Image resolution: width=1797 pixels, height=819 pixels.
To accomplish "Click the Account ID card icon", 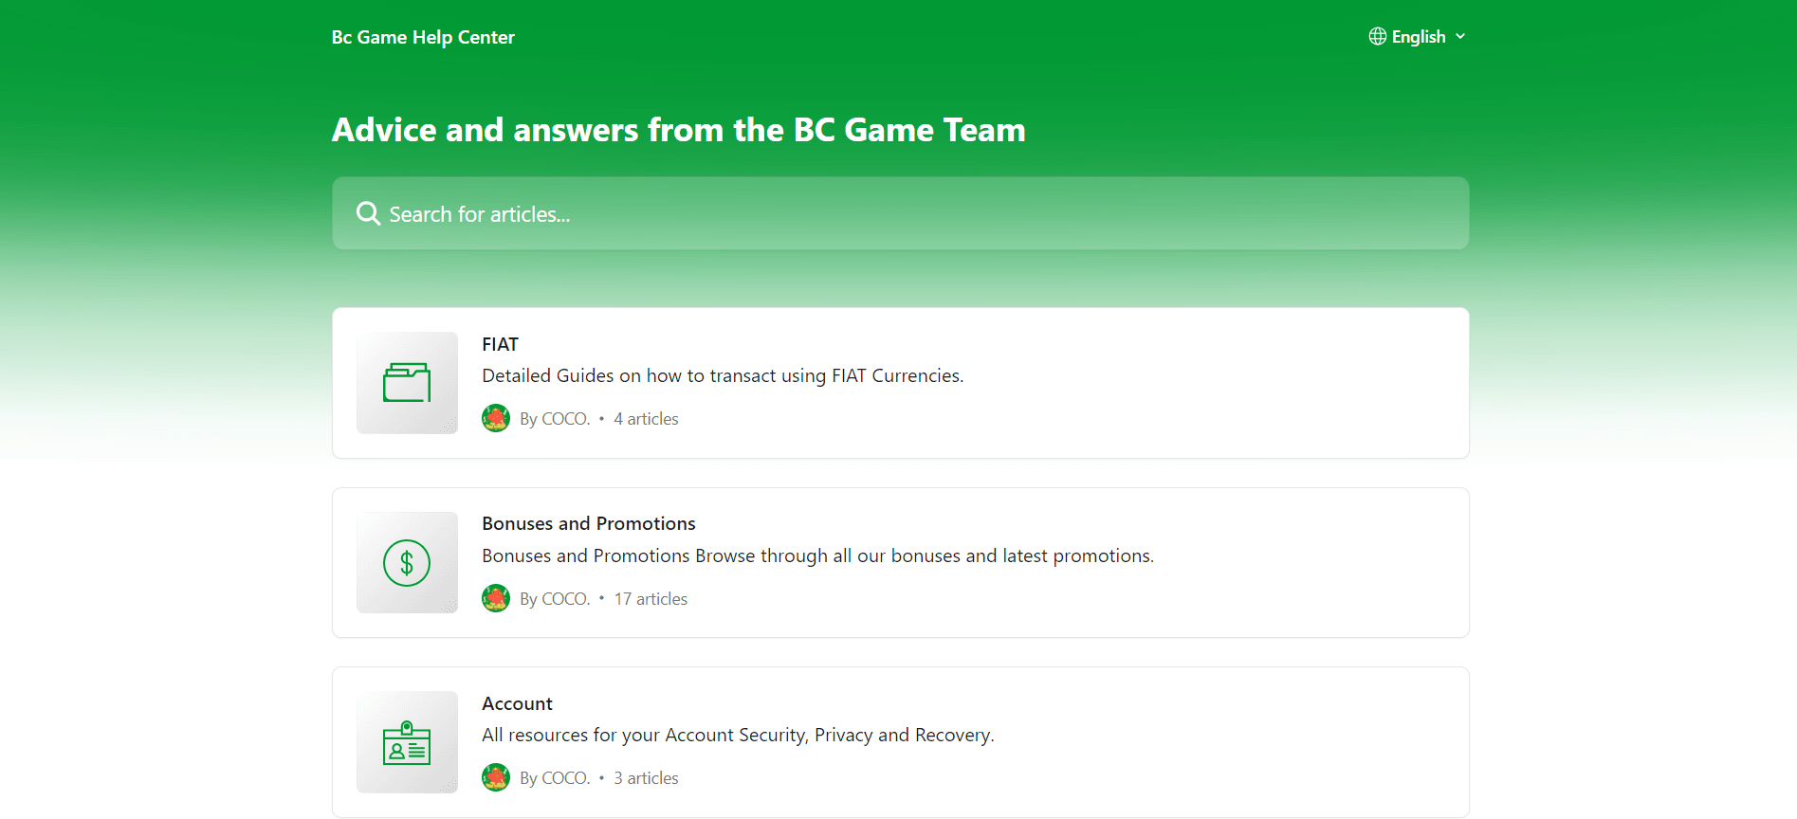I will click(406, 742).
